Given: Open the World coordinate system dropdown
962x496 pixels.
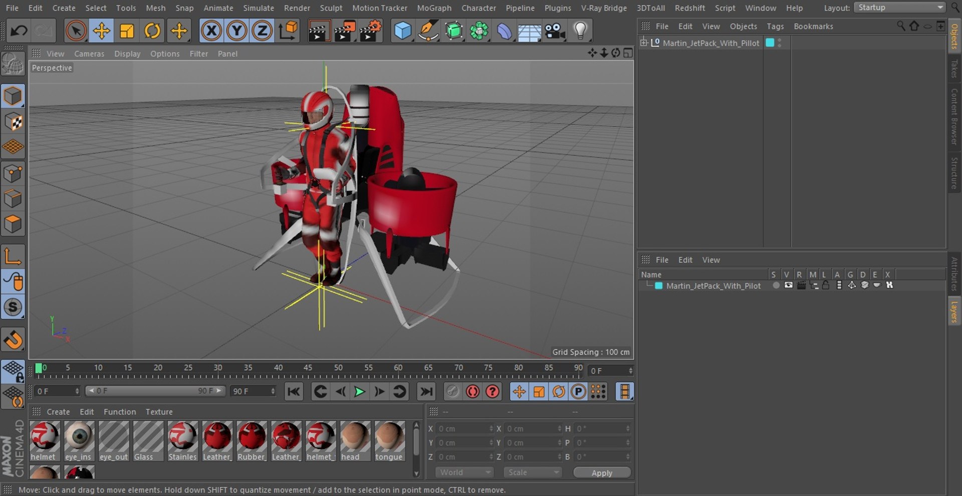Looking at the screenshot, I should (x=464, y=472).
